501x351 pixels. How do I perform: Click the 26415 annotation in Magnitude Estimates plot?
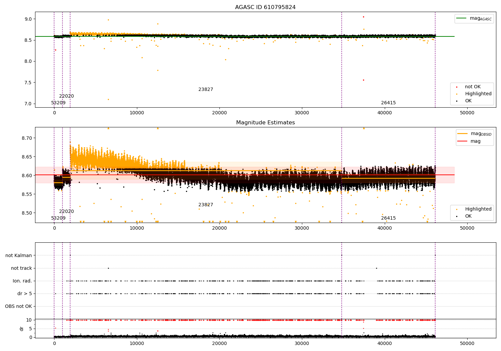coord(388,218)
